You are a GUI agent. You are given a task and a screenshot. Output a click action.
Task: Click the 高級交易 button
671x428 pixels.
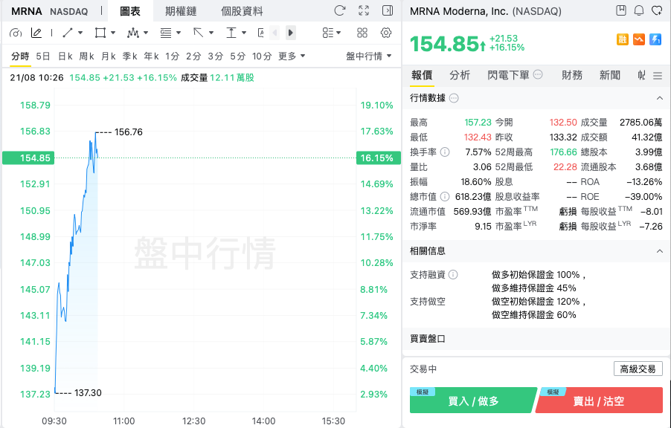pyautogui.click(x=638, y=369)
